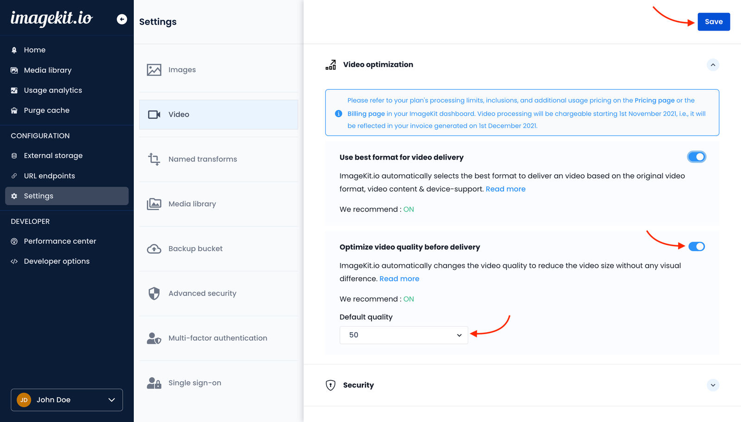Toggle Use best format for video delivery
The image size is (741, 422).
[x=696, y=157]
